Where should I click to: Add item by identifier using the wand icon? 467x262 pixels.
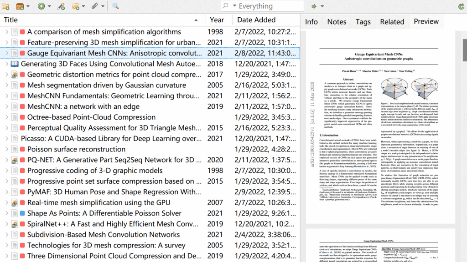pos(61,6)
